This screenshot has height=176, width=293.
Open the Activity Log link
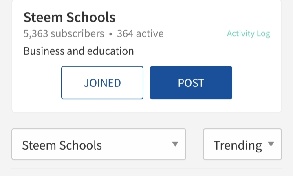(248, 34)
